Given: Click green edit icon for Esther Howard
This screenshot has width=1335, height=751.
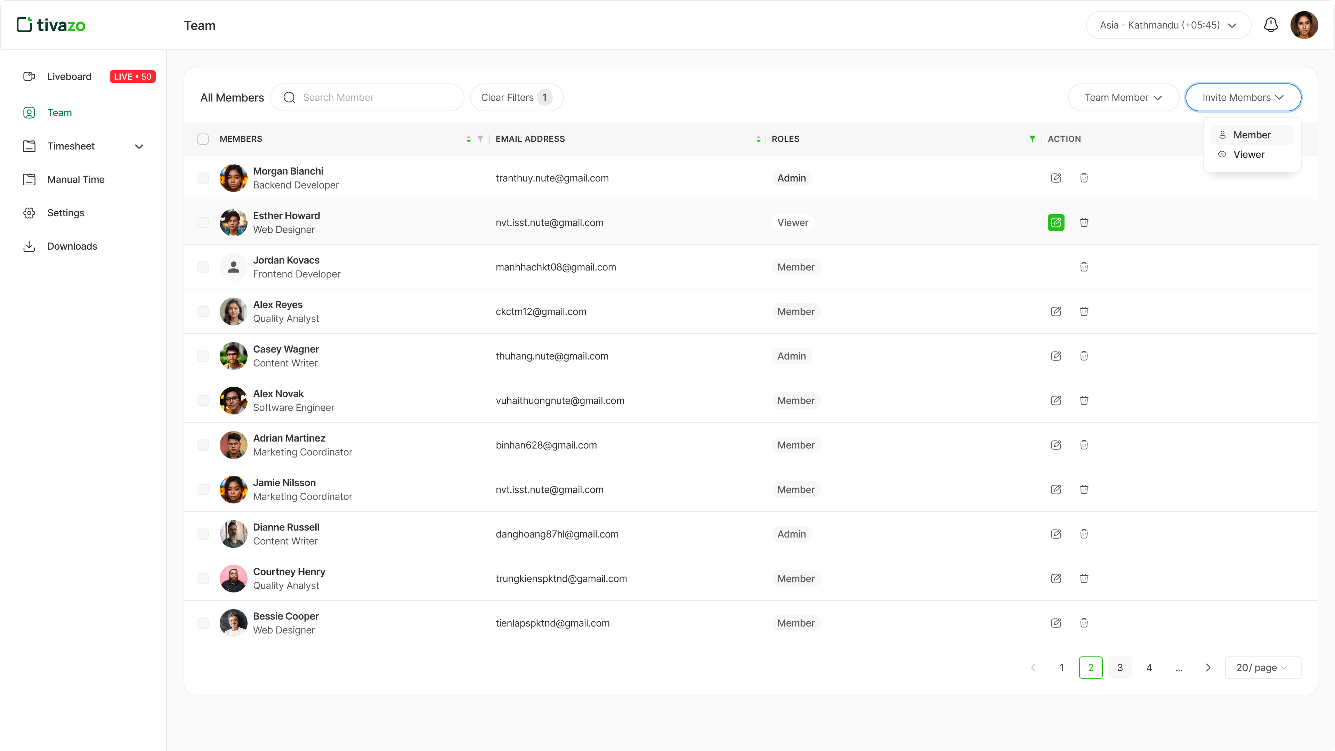Looking at the screenshot, I should [1056, 223].
